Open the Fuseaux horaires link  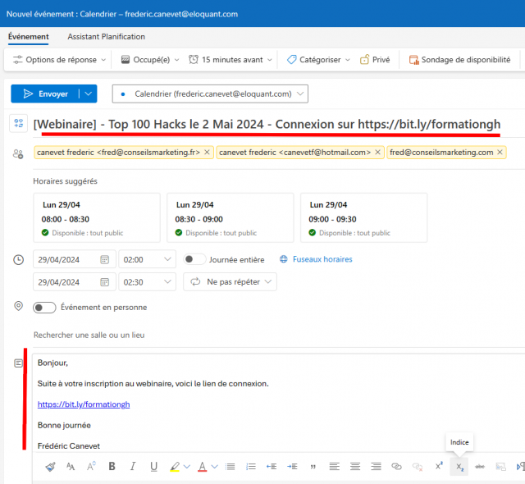(322, 259)
